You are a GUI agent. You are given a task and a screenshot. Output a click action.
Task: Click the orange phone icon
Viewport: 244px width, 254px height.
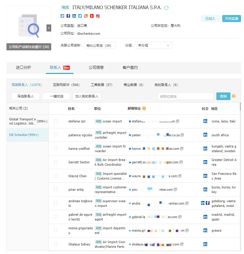click(x=86, y=16)
